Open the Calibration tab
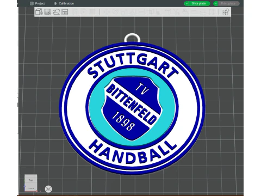 pyautogui.click(x=64, y=3)
